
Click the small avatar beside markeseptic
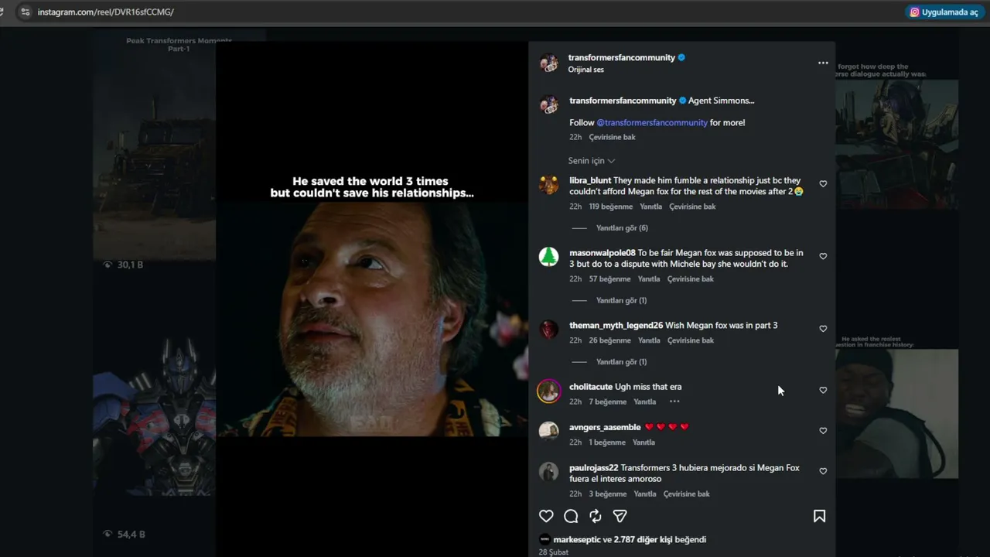[x=544, y=539]
